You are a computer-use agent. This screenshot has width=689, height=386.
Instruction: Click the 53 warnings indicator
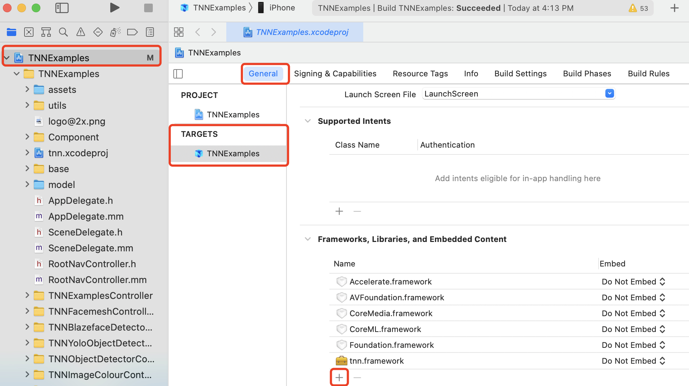639,8
